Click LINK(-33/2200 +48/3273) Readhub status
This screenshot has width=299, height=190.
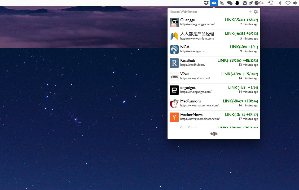238,61
